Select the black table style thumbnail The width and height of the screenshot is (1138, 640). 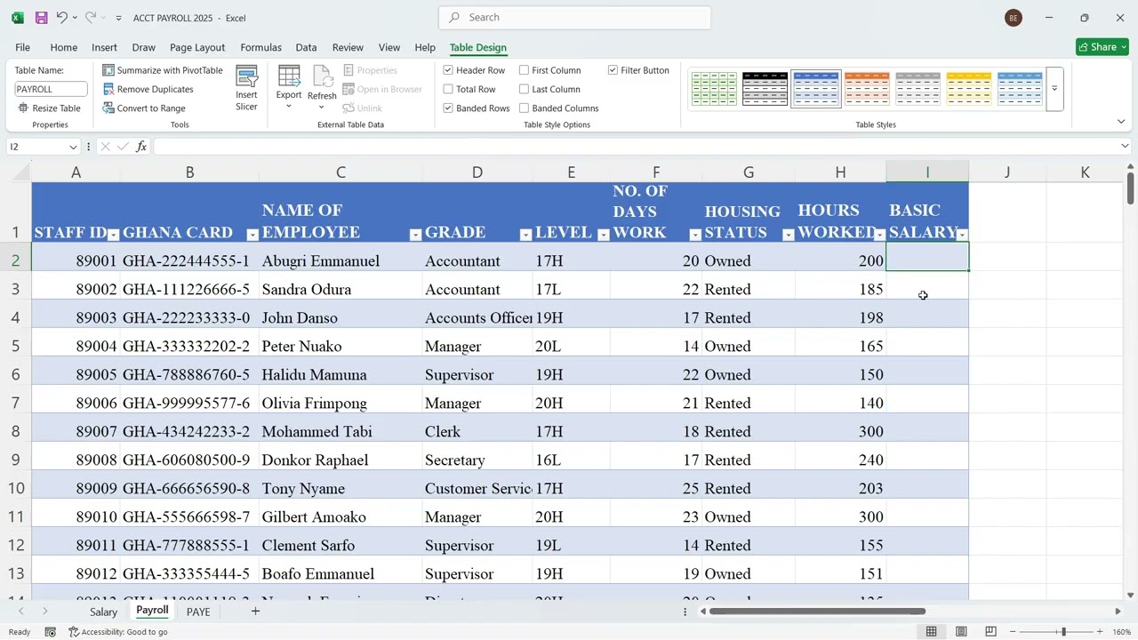(765, 89)
